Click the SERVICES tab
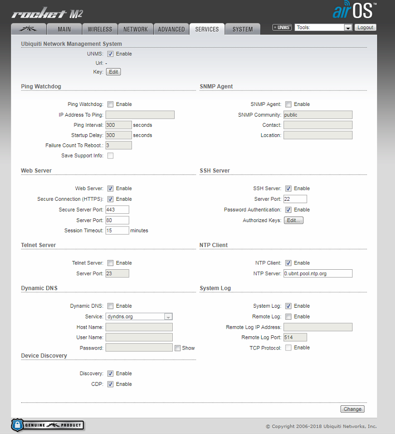This screenshot has width=395, height=434. coord(207,29)
